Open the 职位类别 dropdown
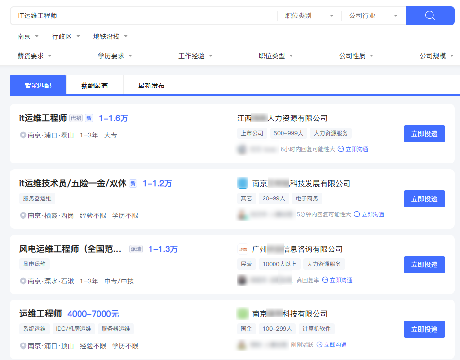 tap(309, 16)
